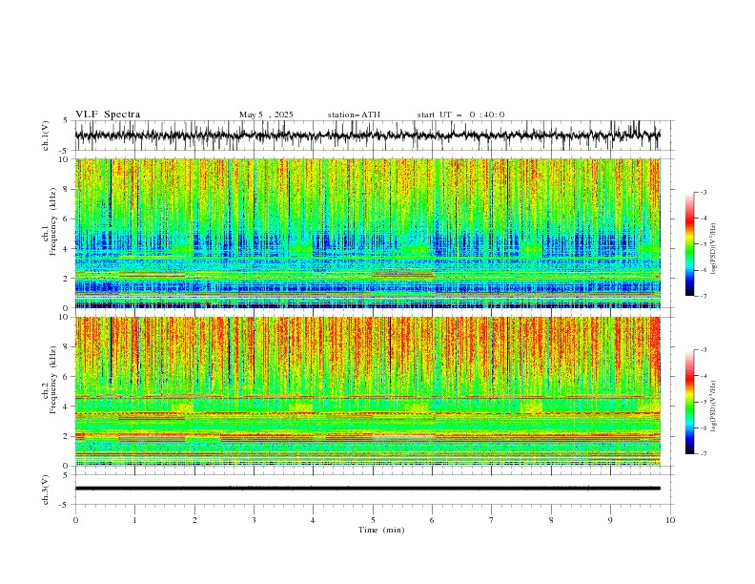755x584 pixels.
Task: Click the 'start UT = 0 :40: 0' label
Action: (x=460, y=115)
